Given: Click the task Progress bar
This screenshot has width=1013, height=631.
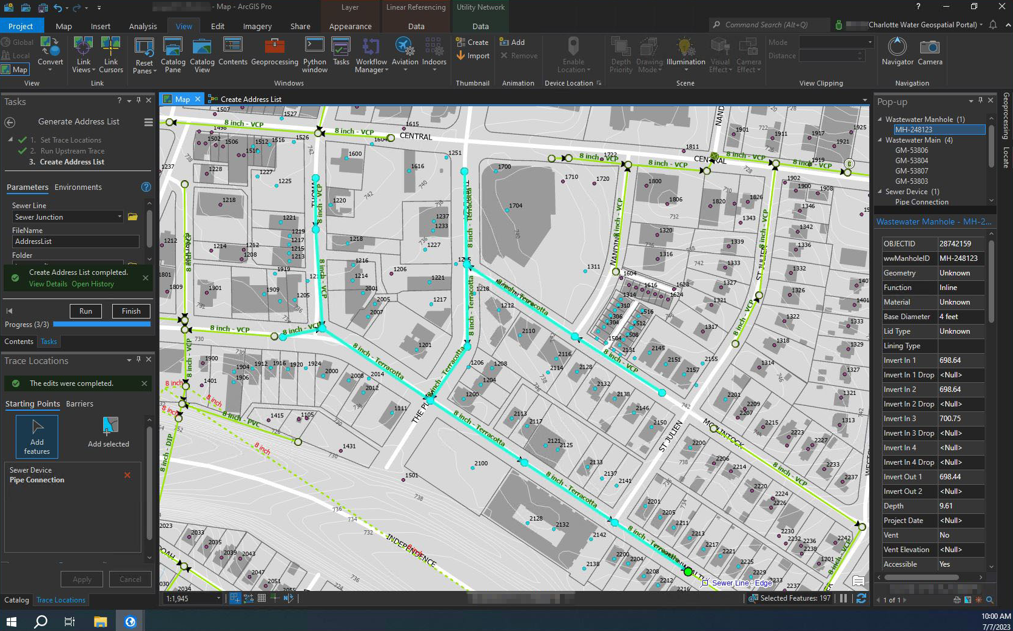Looking at the screenshot, I should (x=101, y=324).
